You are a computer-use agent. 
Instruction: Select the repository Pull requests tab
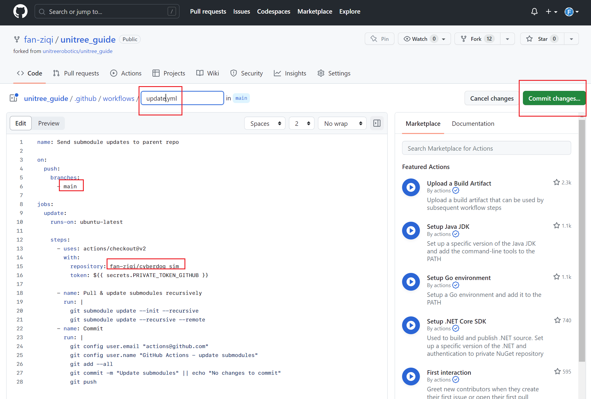(x=76, y=73)
